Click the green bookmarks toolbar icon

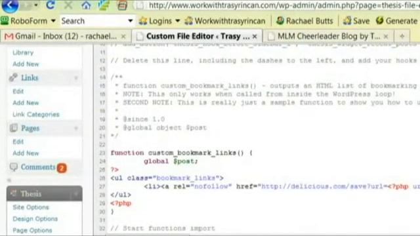pos(104,5)
